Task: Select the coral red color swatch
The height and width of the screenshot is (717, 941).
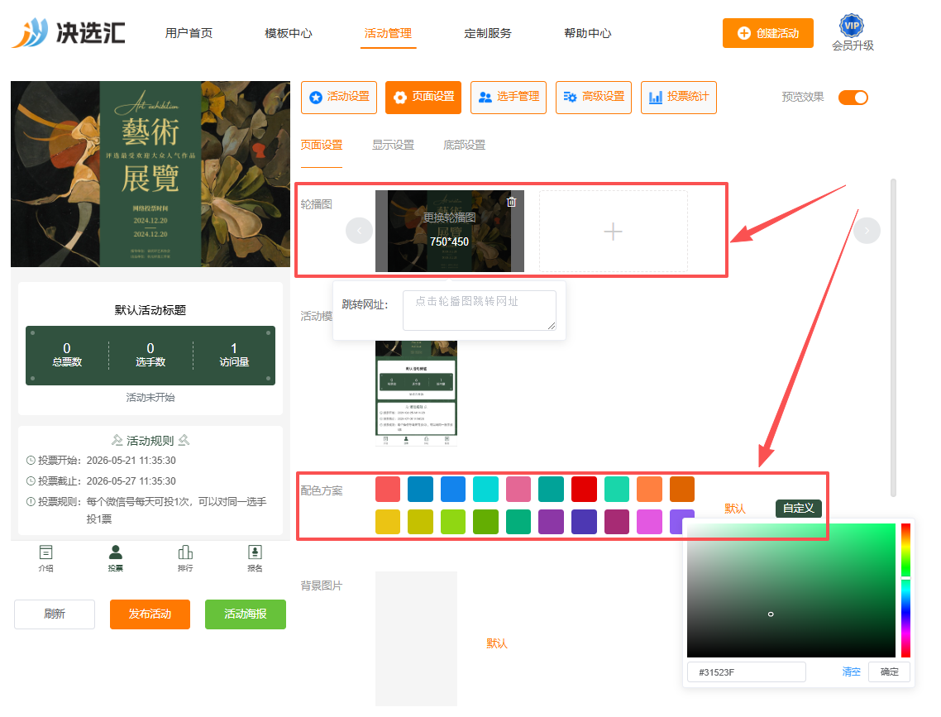Action: coord(388,489)
